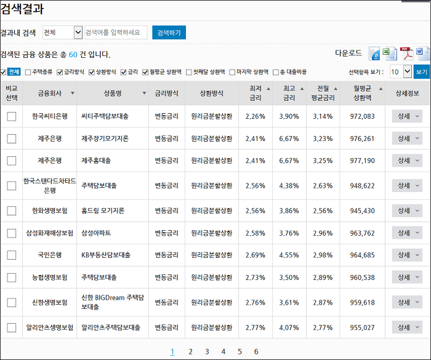
Task: Go to results page 2
Action: point(190,352)
